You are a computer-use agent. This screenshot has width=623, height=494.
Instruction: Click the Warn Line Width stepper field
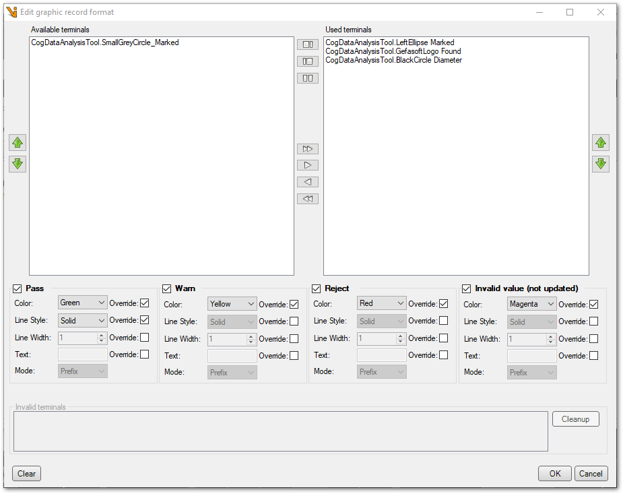(232, 339)
